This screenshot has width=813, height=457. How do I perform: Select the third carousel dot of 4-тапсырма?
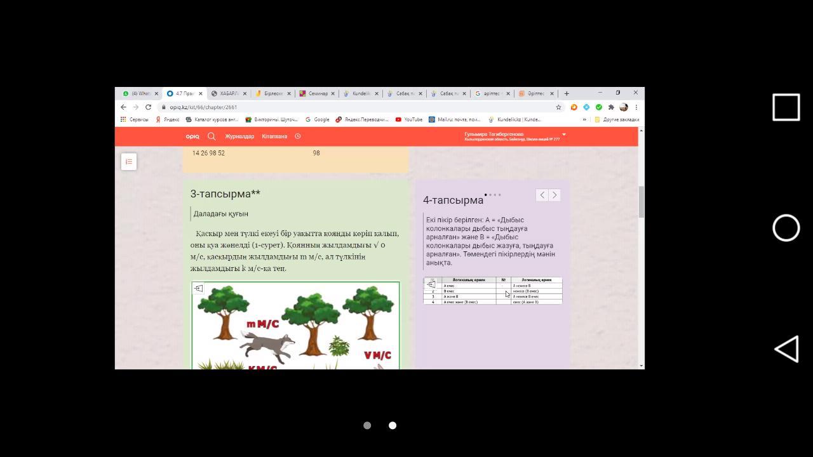tap(495, 195)
